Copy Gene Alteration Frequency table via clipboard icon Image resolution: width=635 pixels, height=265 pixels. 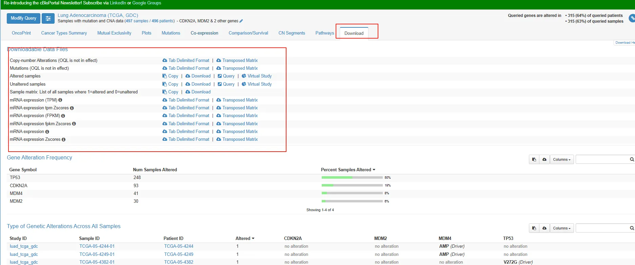pyautogui.click(x=534, y=159)
